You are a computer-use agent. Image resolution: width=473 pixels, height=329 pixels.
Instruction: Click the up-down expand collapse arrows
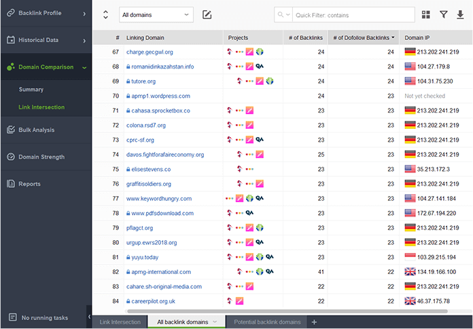tap(105, 15)
